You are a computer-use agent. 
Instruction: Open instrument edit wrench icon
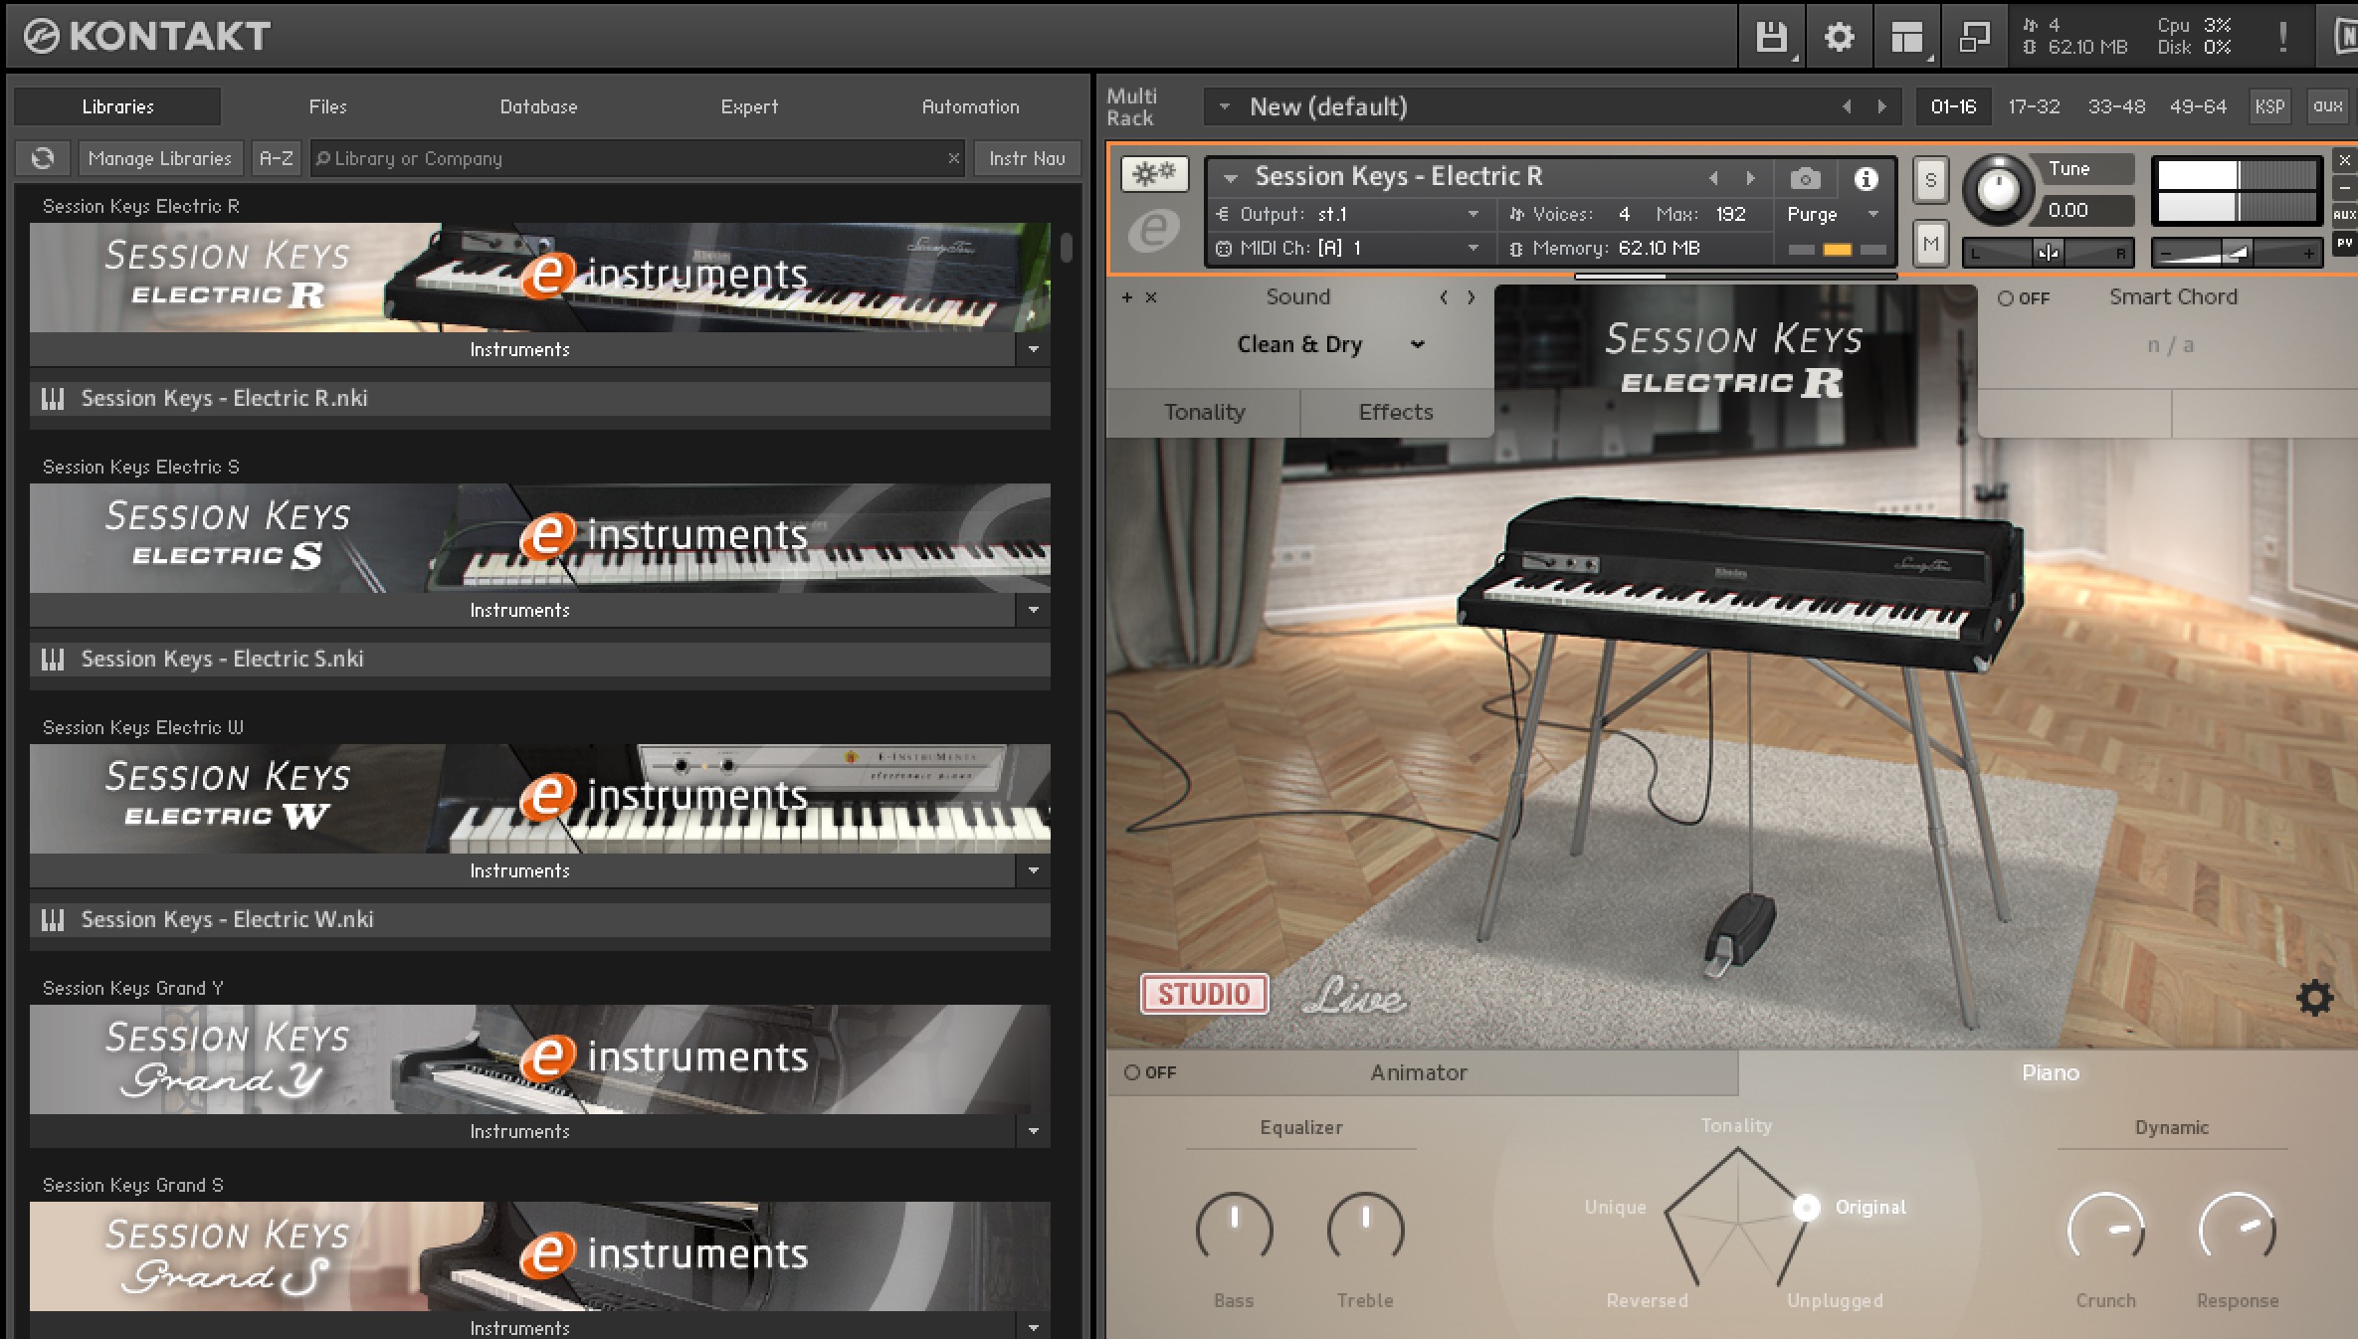1154,174
